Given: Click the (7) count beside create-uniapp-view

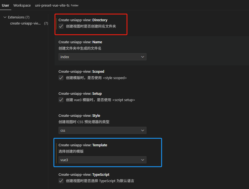Looking at the screenshot, I should coord(46,23).
